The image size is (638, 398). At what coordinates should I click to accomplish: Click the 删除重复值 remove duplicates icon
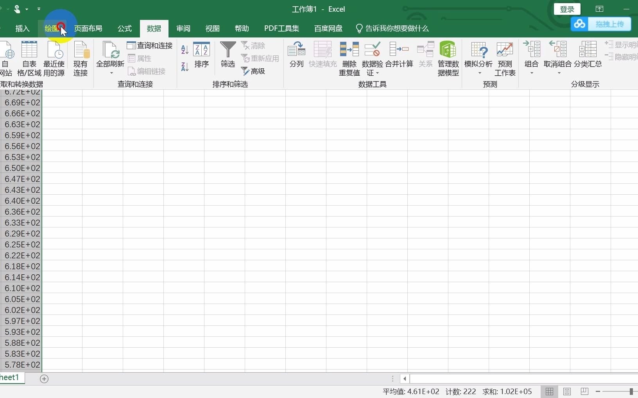pos(349,59)
